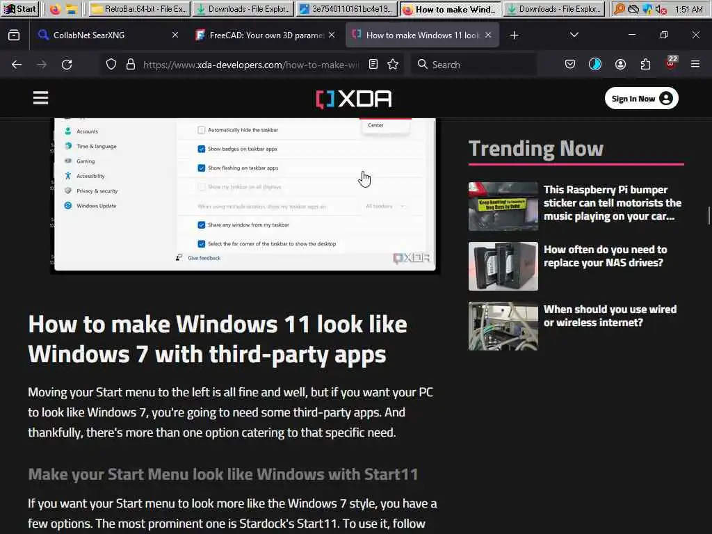
Task: Click the 1:51 AM clock
Action: point(689,9)
